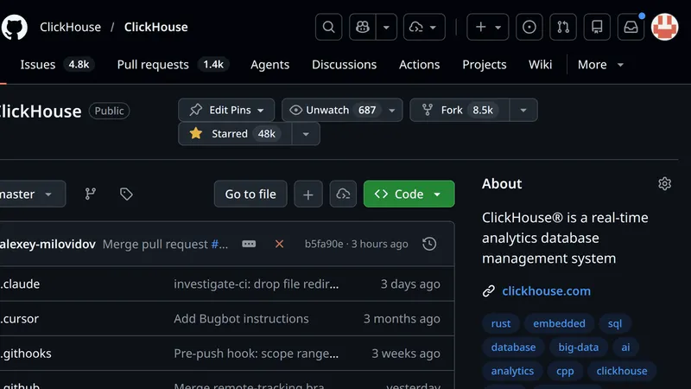
Task: Select the rust topic tag
Action: click(501, 323)
